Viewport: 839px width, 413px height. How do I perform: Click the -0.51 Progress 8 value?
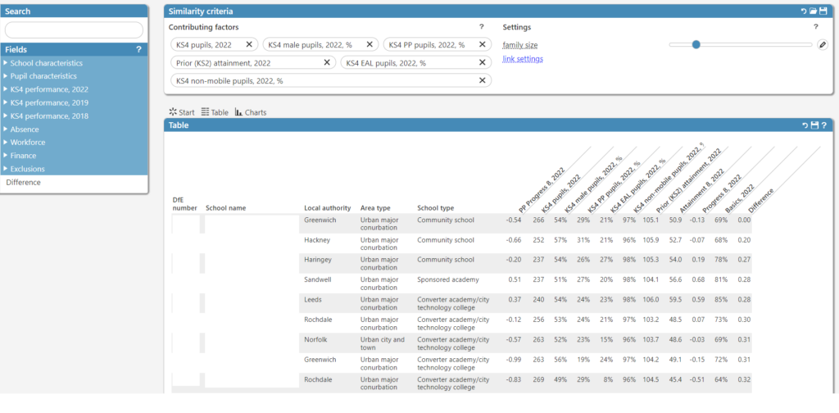(x=697, y=379)
